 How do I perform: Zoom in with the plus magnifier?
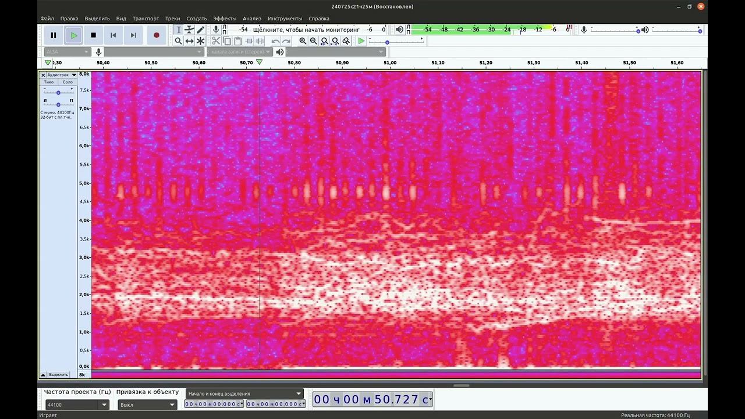coord(303,41)
